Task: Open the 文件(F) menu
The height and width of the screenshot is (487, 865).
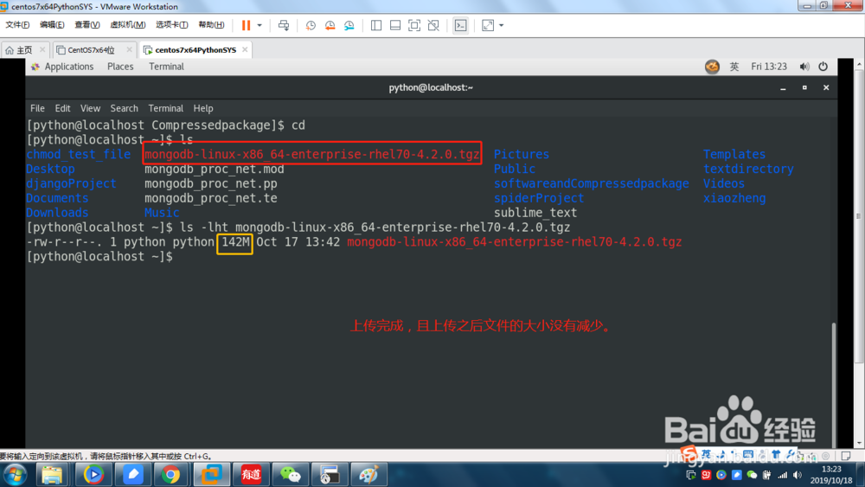Action: tap(17, 25)
